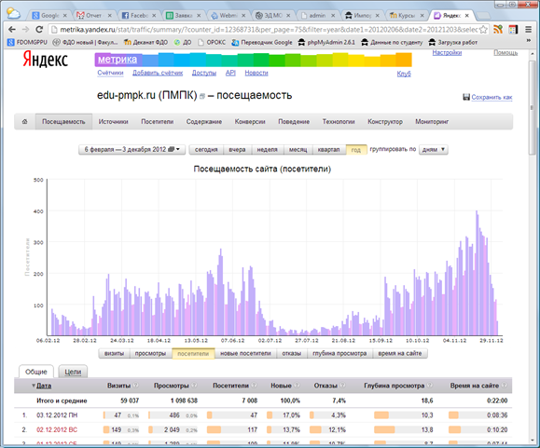Open the phpMyAdmin 2.6.1 bookmark
This screenshot has height=448, width=540.
[x=326, y=42]
